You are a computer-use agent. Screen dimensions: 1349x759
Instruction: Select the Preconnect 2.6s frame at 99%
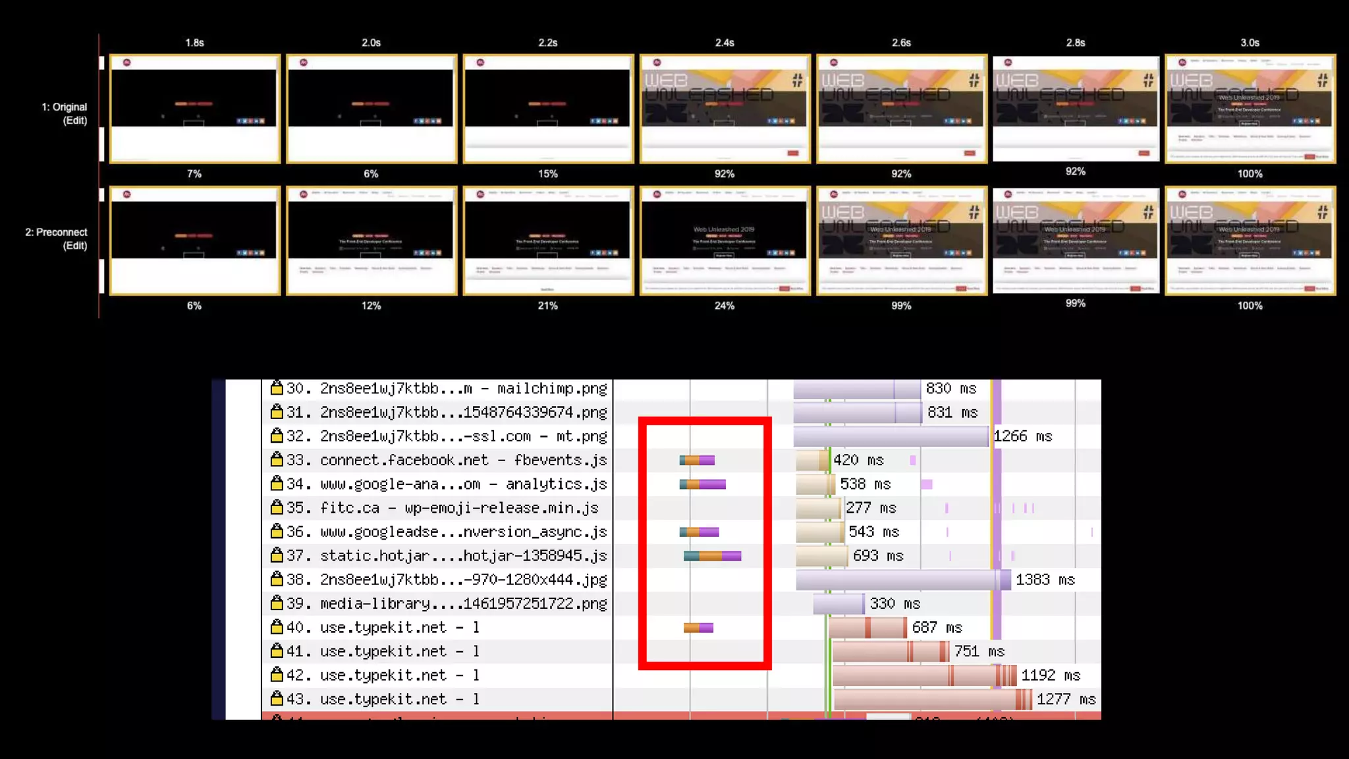(901, 240)
